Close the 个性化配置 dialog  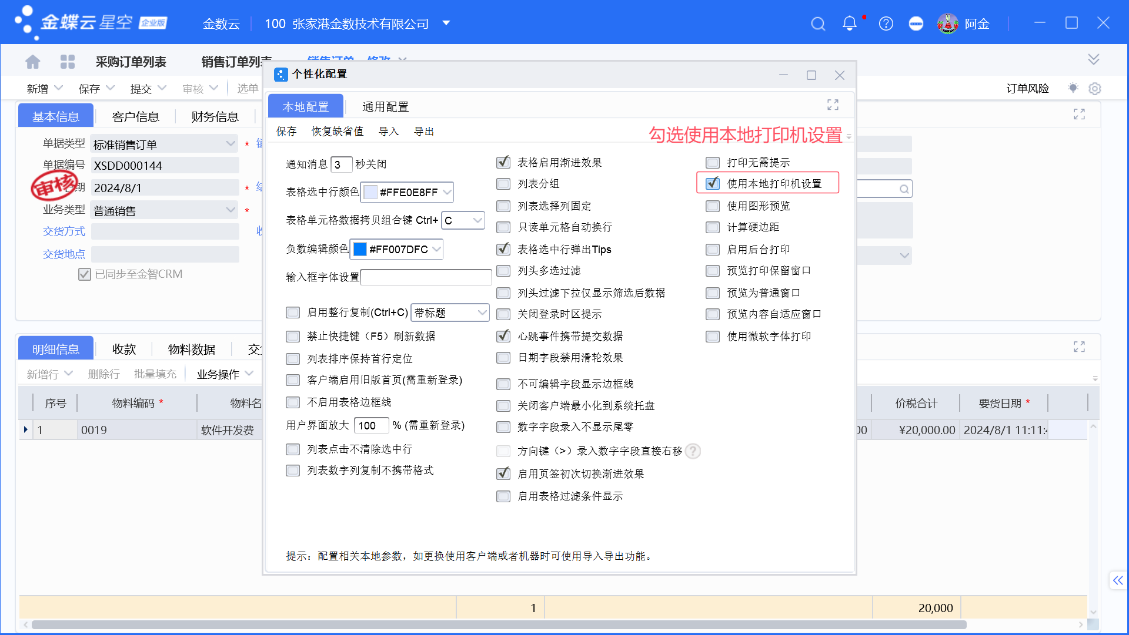840,75
